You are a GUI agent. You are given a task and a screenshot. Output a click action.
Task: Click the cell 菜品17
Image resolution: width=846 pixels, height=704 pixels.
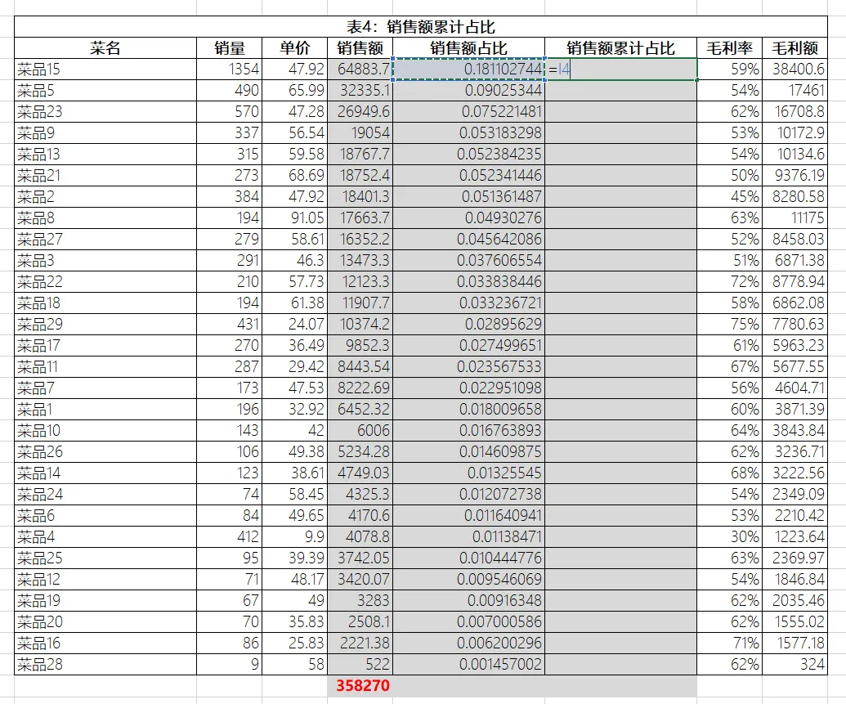click(105, 345)
